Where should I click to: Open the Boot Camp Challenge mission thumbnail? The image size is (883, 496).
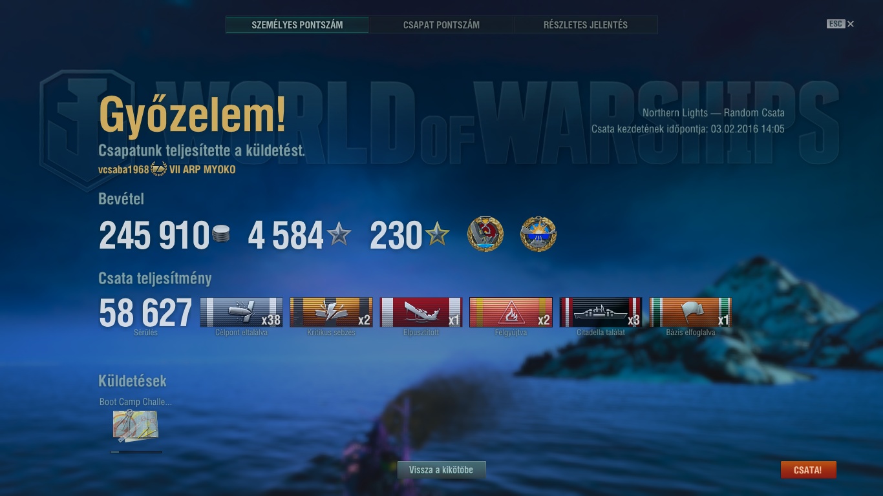[135, 426]
